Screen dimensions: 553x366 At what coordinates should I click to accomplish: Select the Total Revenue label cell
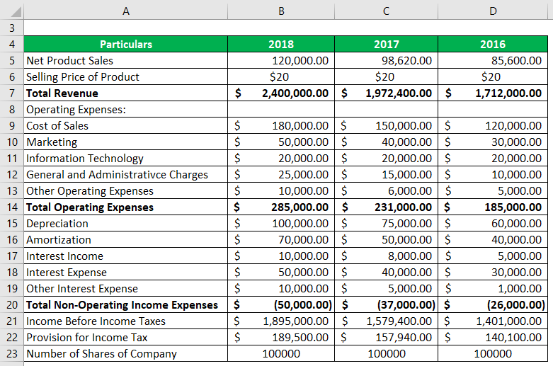coord(125,93)
